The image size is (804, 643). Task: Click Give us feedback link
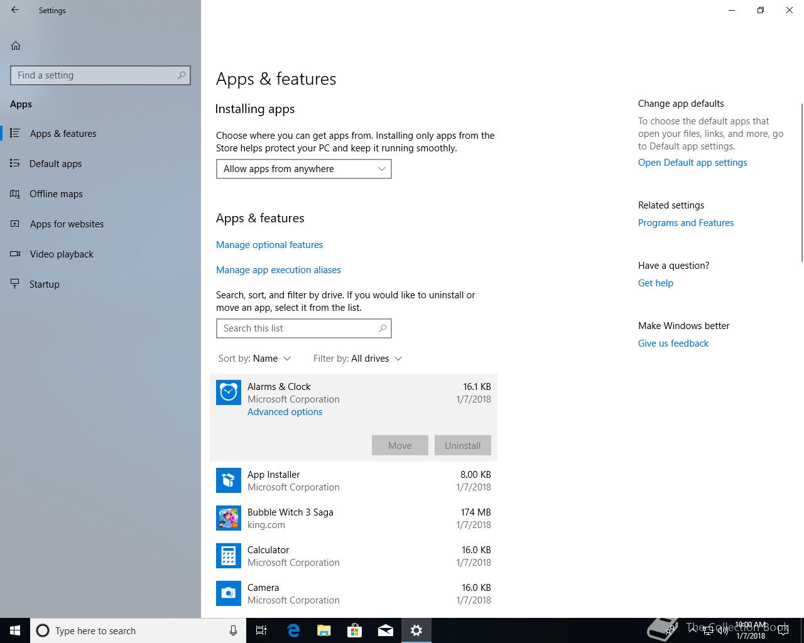[x=673, y=343]
